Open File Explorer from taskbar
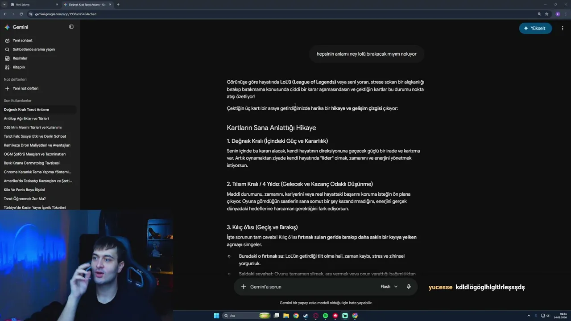Image resolution: width=571 pixels, height=321 pixels. 286,316
